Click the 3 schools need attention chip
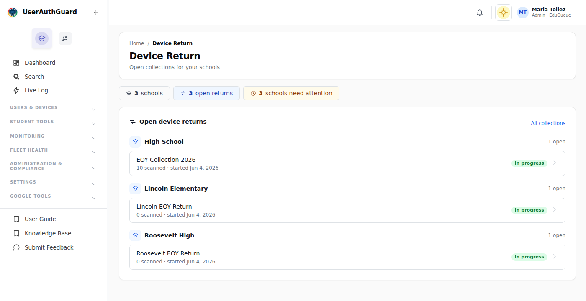586x301 pixels. tap(291, 93)
